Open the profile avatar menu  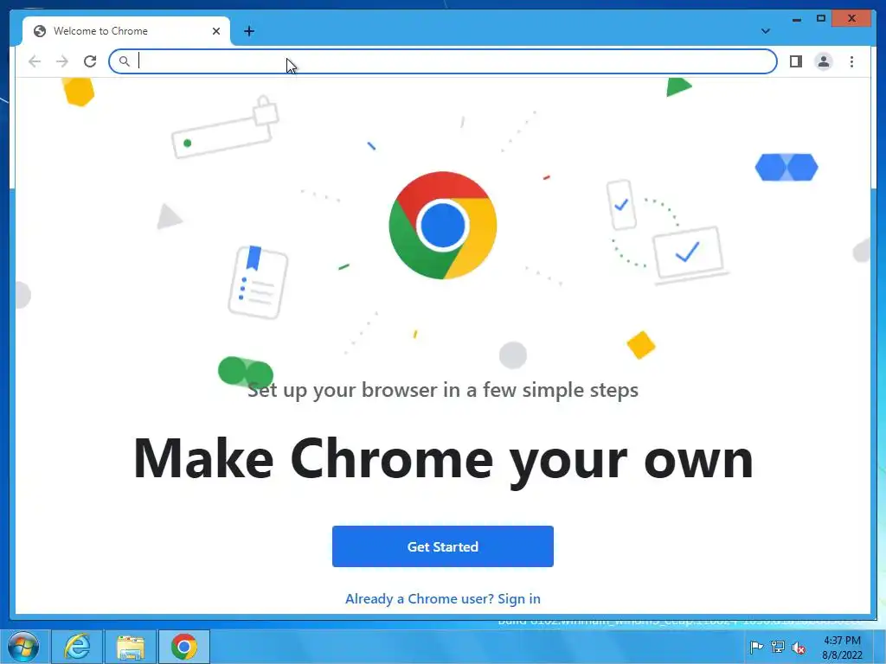[824, 61]
